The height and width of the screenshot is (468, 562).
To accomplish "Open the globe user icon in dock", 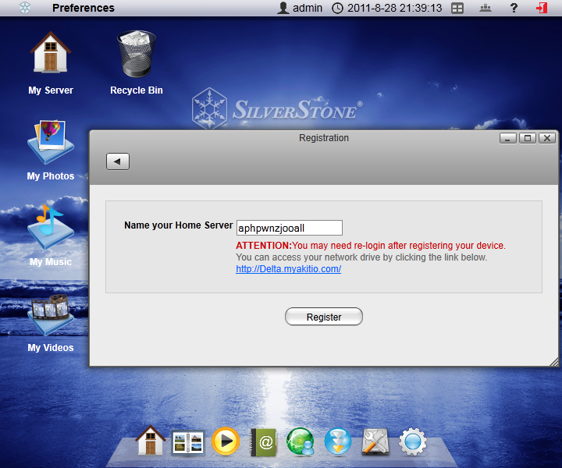I will 301,442.
